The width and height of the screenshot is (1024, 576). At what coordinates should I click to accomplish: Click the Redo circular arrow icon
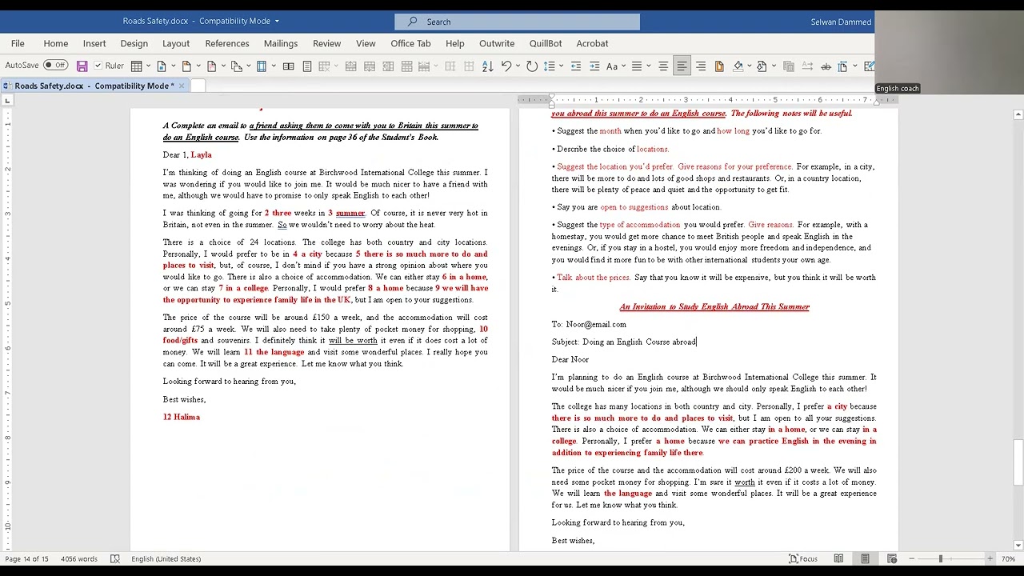(531, 66)
